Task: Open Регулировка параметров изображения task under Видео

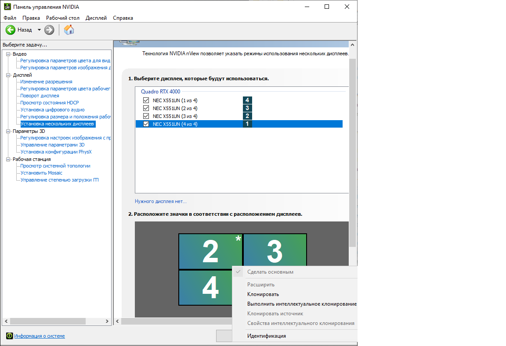Action: 65,68
